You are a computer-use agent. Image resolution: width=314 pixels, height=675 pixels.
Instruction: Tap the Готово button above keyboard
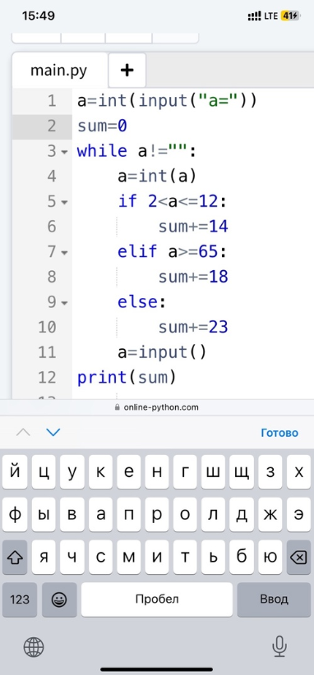point(279,433)
